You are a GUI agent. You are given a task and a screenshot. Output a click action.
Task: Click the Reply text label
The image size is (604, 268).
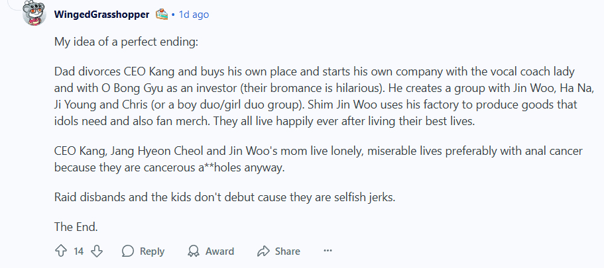point(152,251)
